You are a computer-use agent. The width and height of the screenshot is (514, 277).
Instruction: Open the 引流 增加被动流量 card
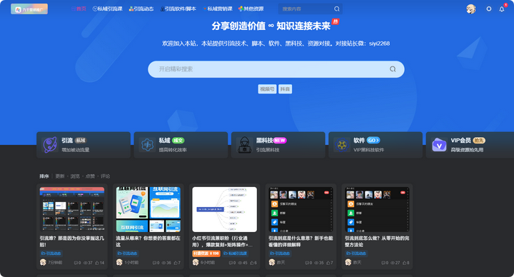[x=84, y=145]
